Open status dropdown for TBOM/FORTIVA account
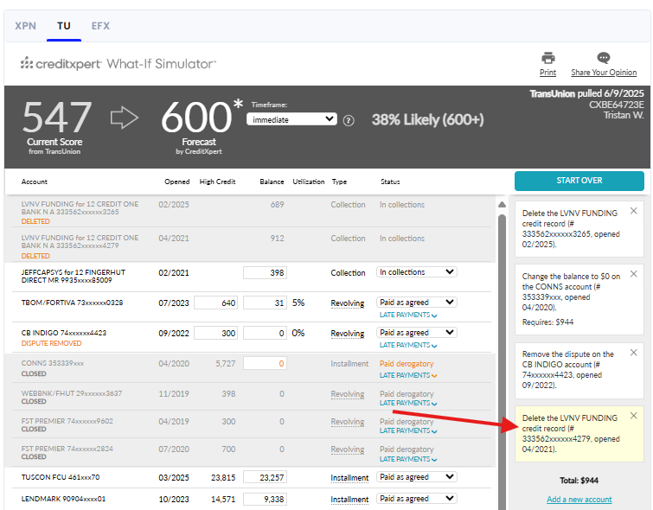 tap(417, 303)
